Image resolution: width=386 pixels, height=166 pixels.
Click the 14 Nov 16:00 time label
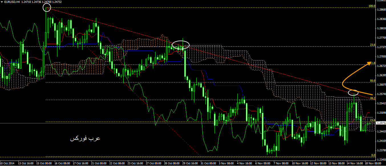(x=355, y=164)
